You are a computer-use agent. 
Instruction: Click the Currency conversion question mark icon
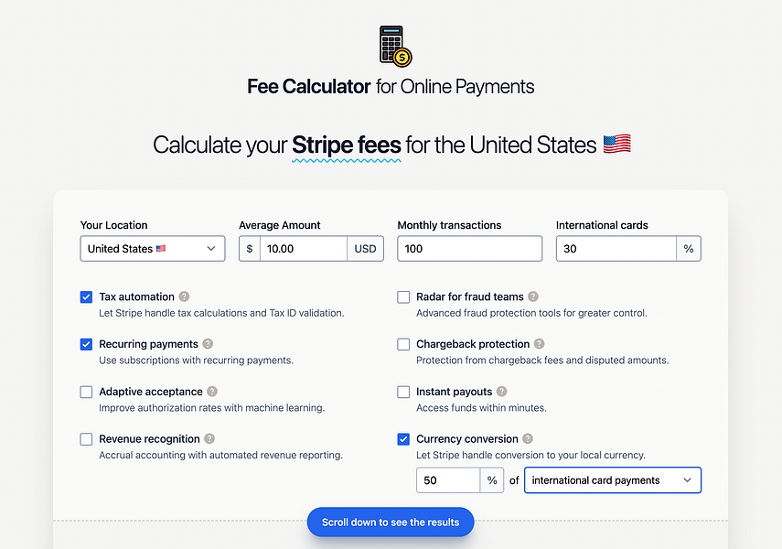529,439
